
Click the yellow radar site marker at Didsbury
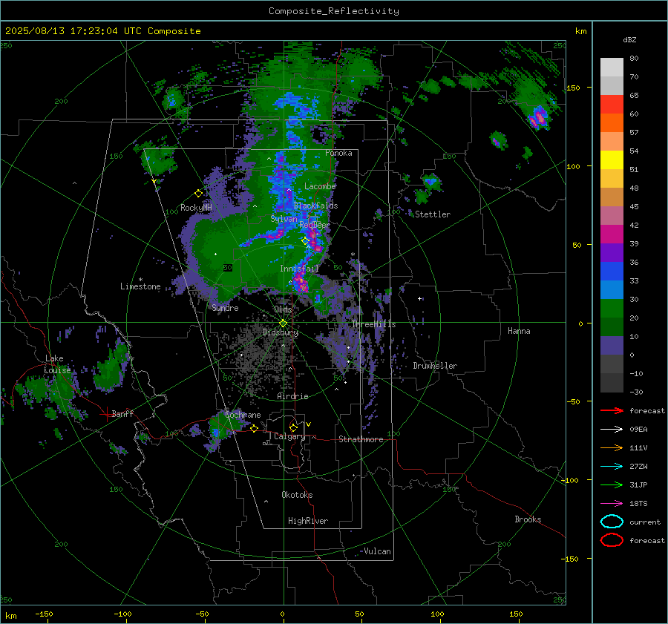283,324
